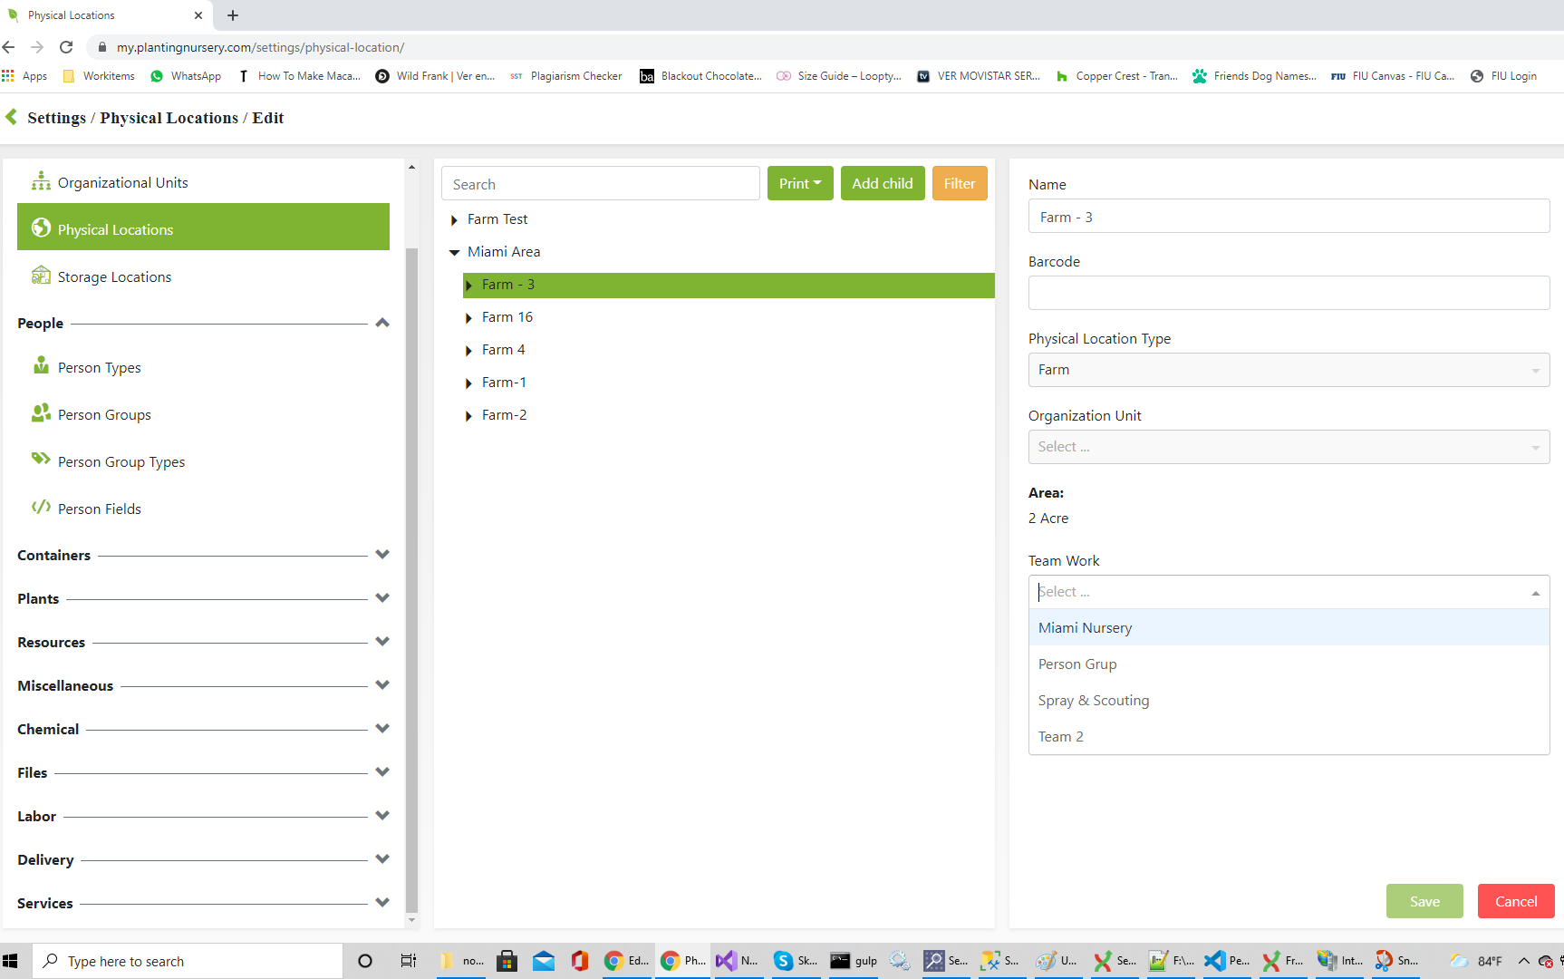Screen dimensions: 1564x979
Task: Expand the Farm Test tree node
Action: point(454,220)
